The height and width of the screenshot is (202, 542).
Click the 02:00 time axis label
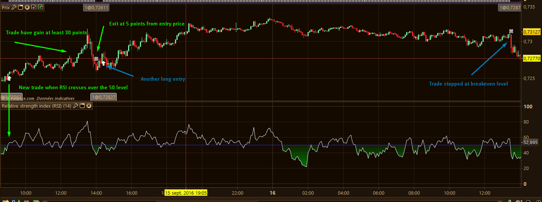[x=308, y=193]
